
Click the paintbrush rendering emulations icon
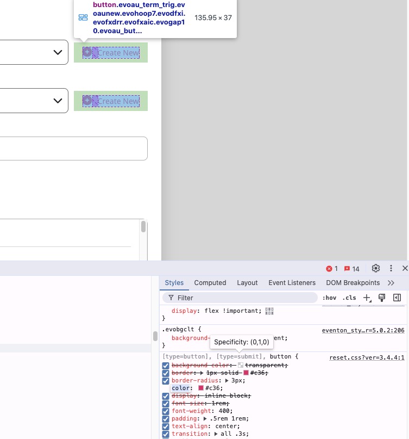(382, 298)
